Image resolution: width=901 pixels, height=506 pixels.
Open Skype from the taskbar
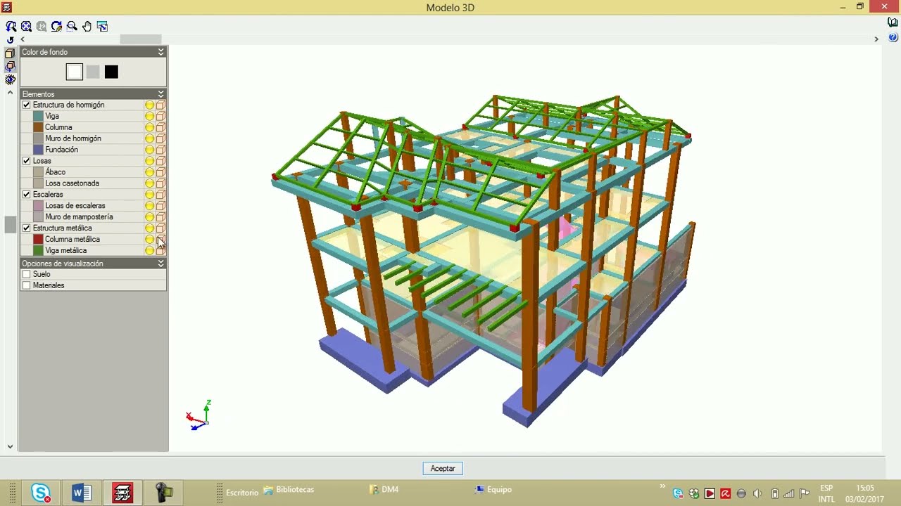[41, 493]
